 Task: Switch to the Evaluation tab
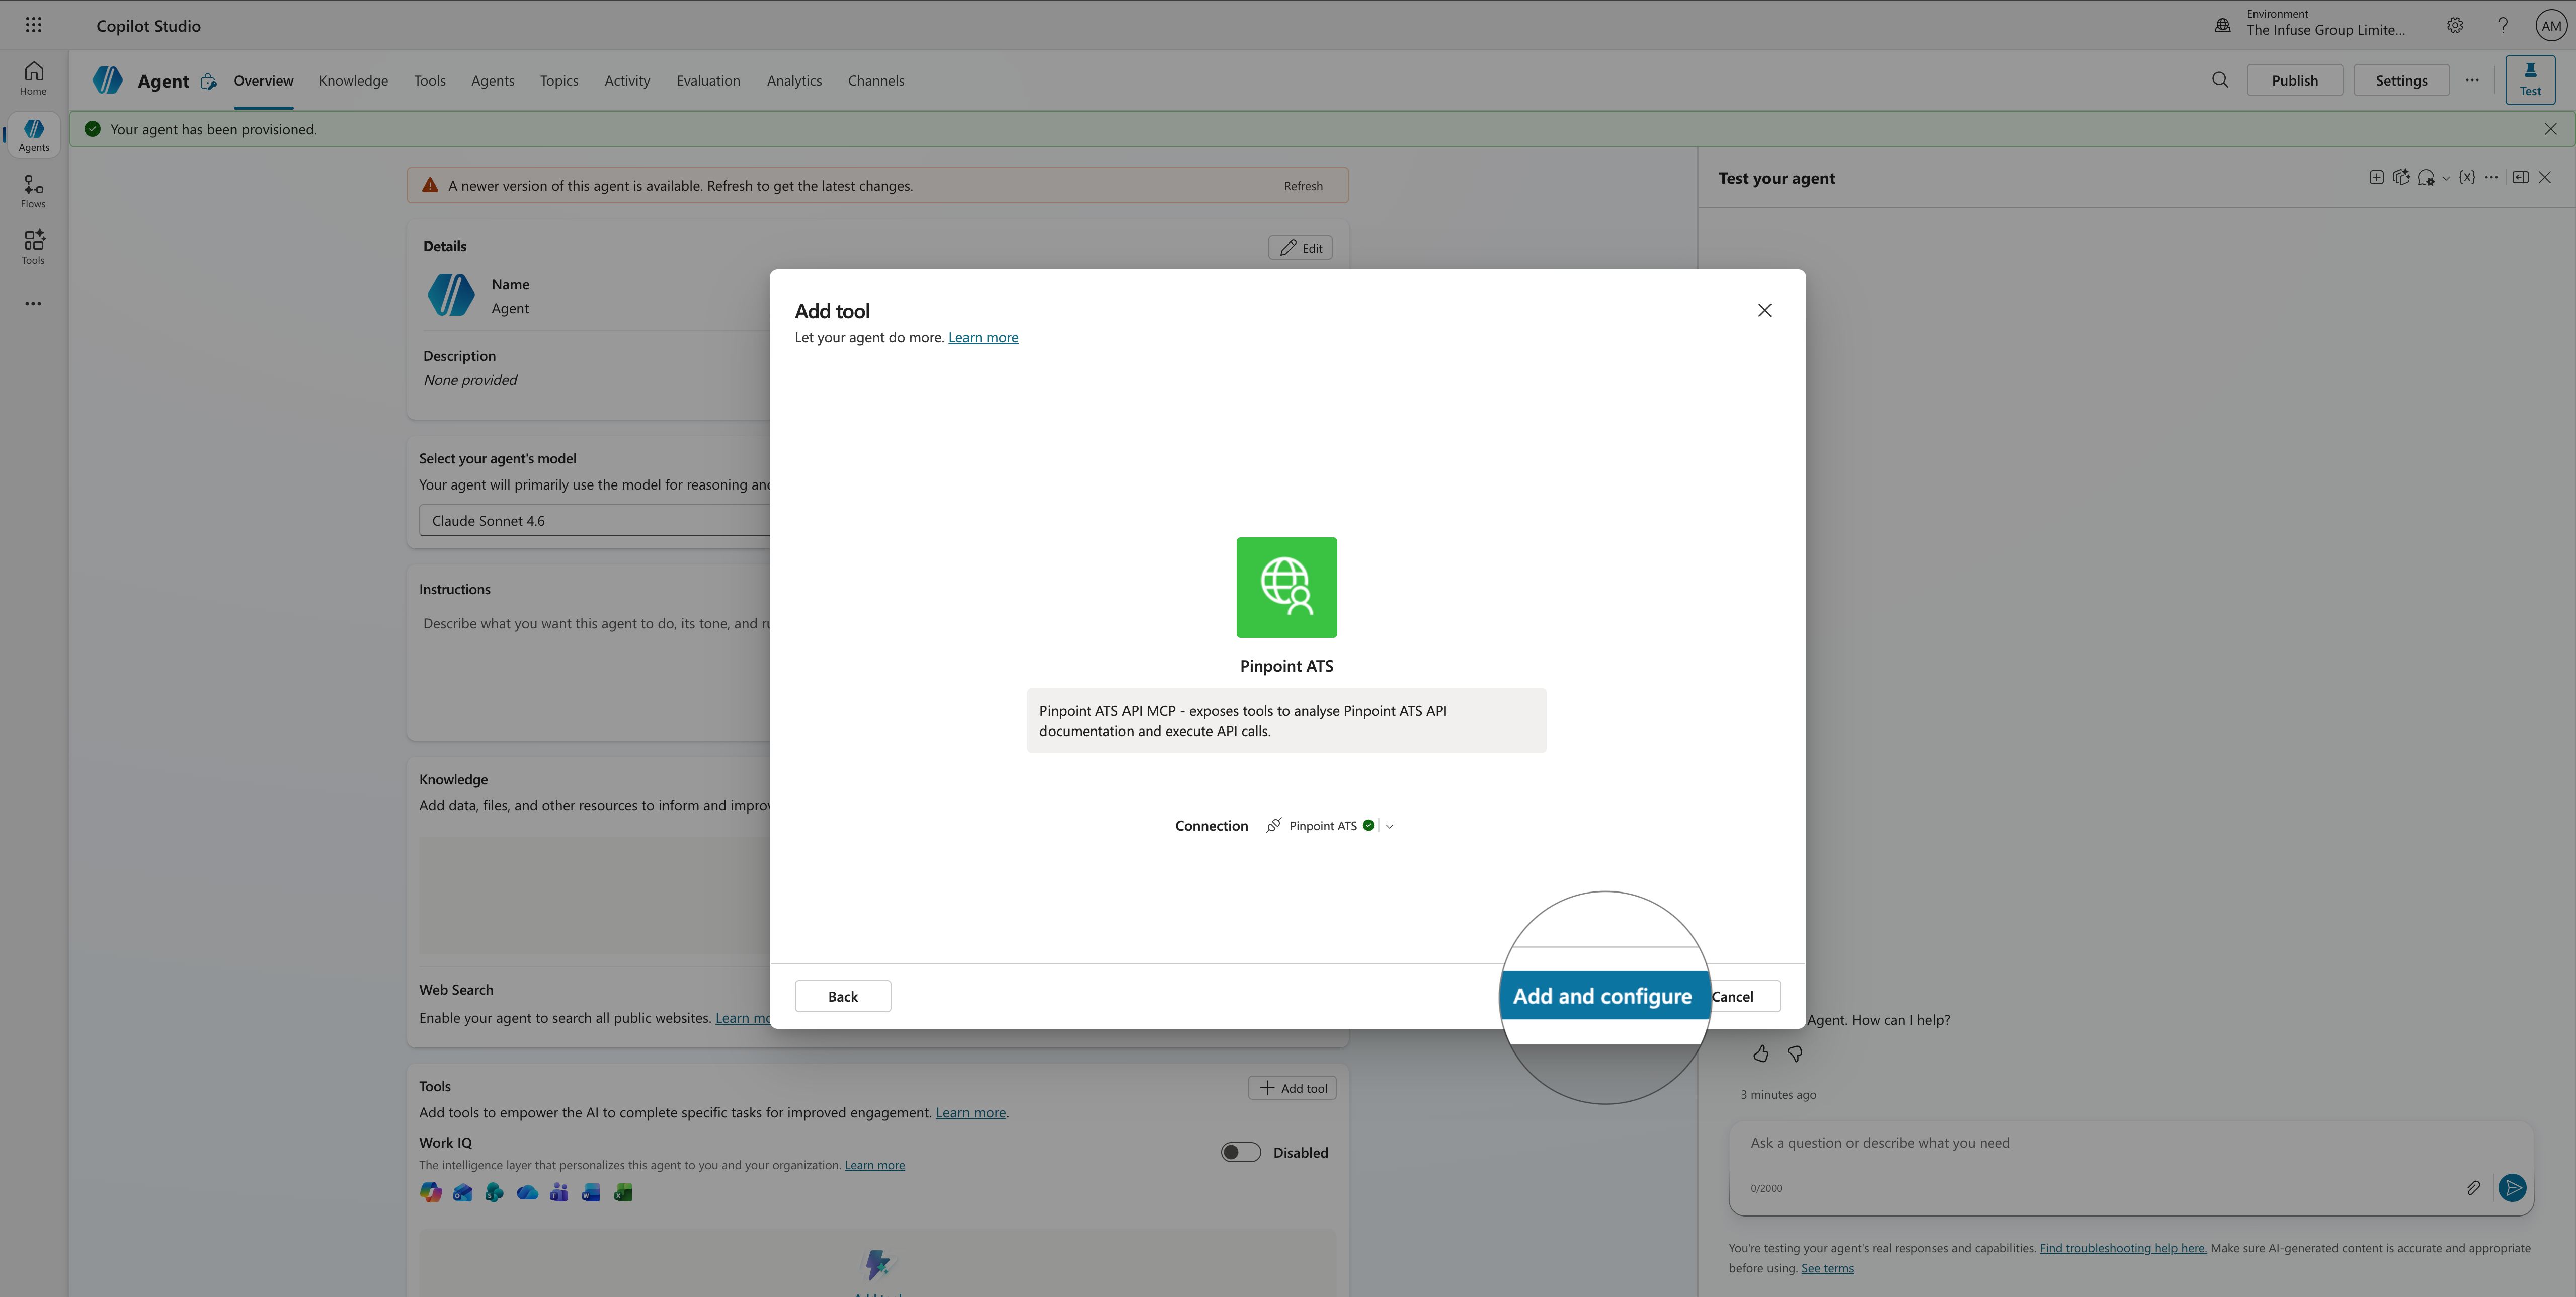708,81
